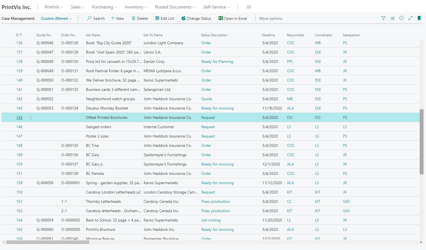Open the Inventory menu
The image size is (426, 250).
pos(136,7)
